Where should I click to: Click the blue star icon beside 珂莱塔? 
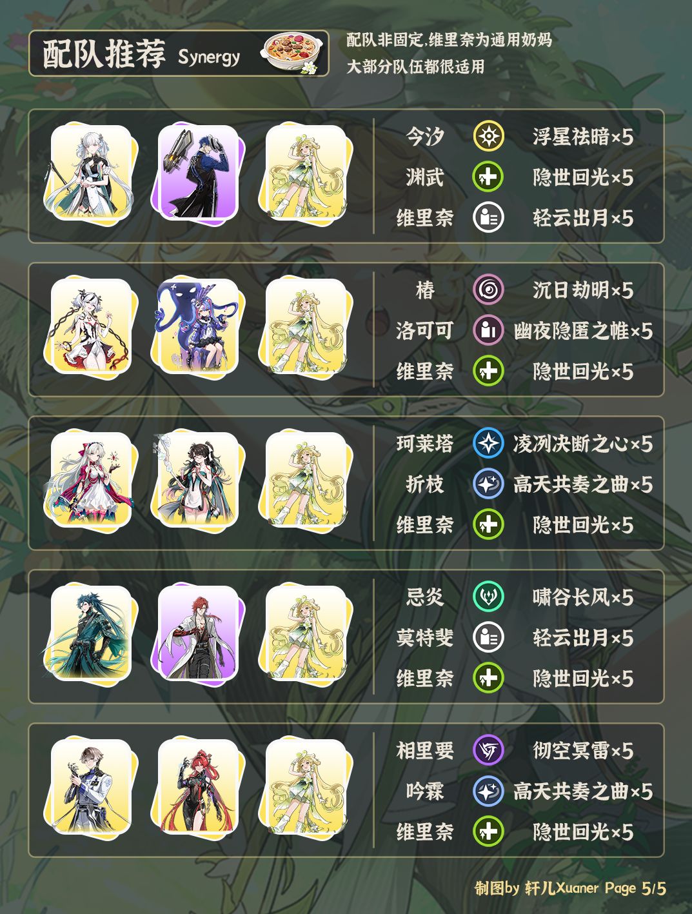point(488,444)
